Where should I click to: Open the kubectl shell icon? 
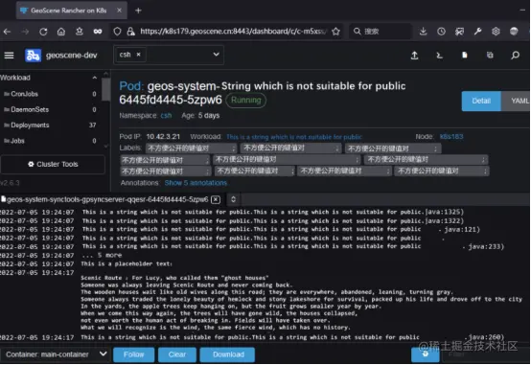tap(440, 56)
